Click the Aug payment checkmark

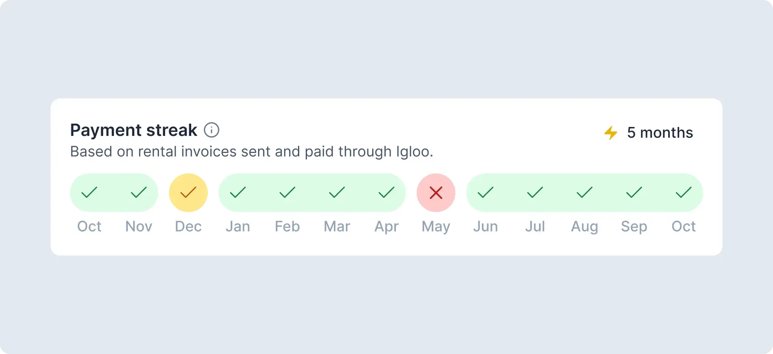coord(585,192)
